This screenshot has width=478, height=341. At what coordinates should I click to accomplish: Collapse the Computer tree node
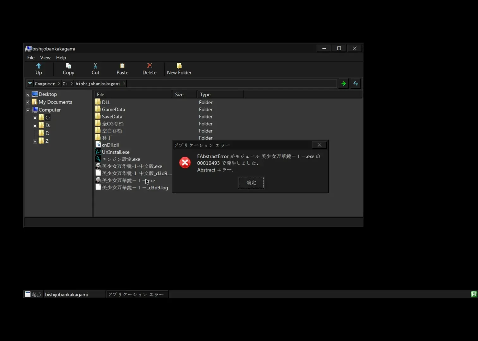click(x=28, y=110)
